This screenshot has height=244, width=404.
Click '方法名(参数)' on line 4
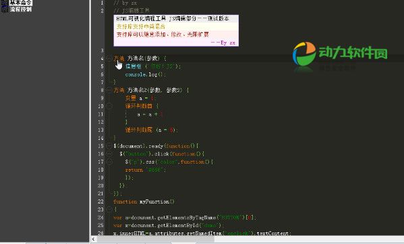coord(144,58)
